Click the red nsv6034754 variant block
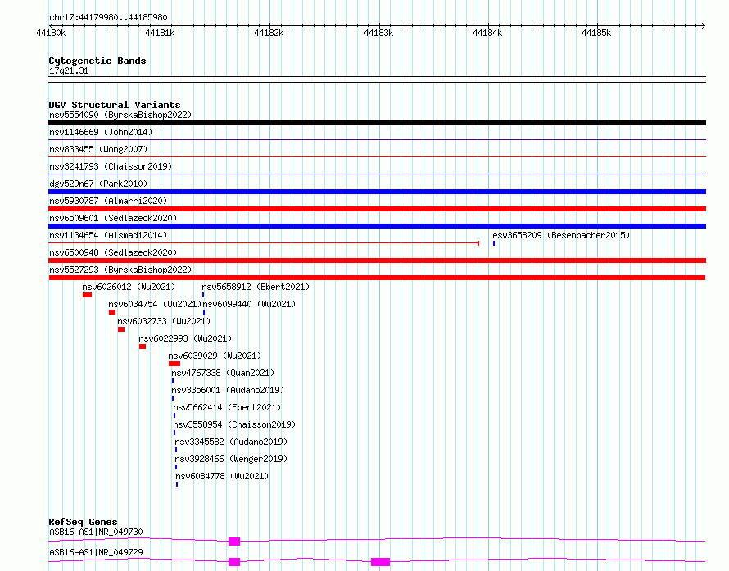Viewport: 729px width, 571px height. (112, 312)
